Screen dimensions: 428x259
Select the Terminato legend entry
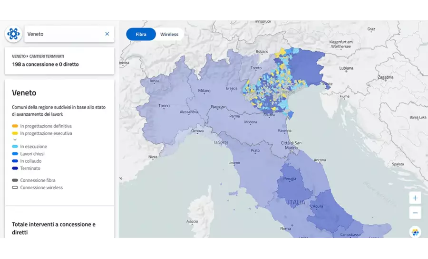click(x=26, y=168)
